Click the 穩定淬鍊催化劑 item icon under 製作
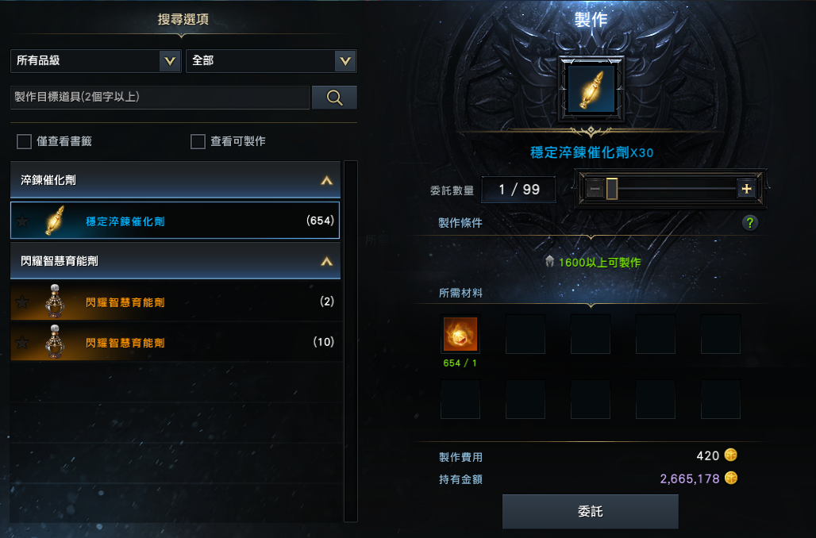This screenshot has width=816, height=538. pos(591,90)
